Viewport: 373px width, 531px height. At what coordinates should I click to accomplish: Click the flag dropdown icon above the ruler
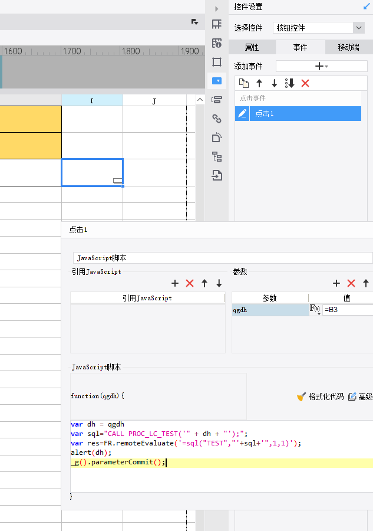[195, 22]
